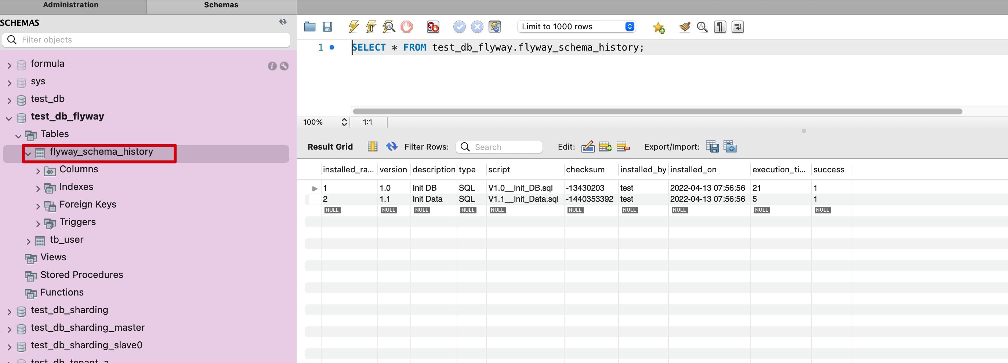Export recordset to external file

coord(712,147)
